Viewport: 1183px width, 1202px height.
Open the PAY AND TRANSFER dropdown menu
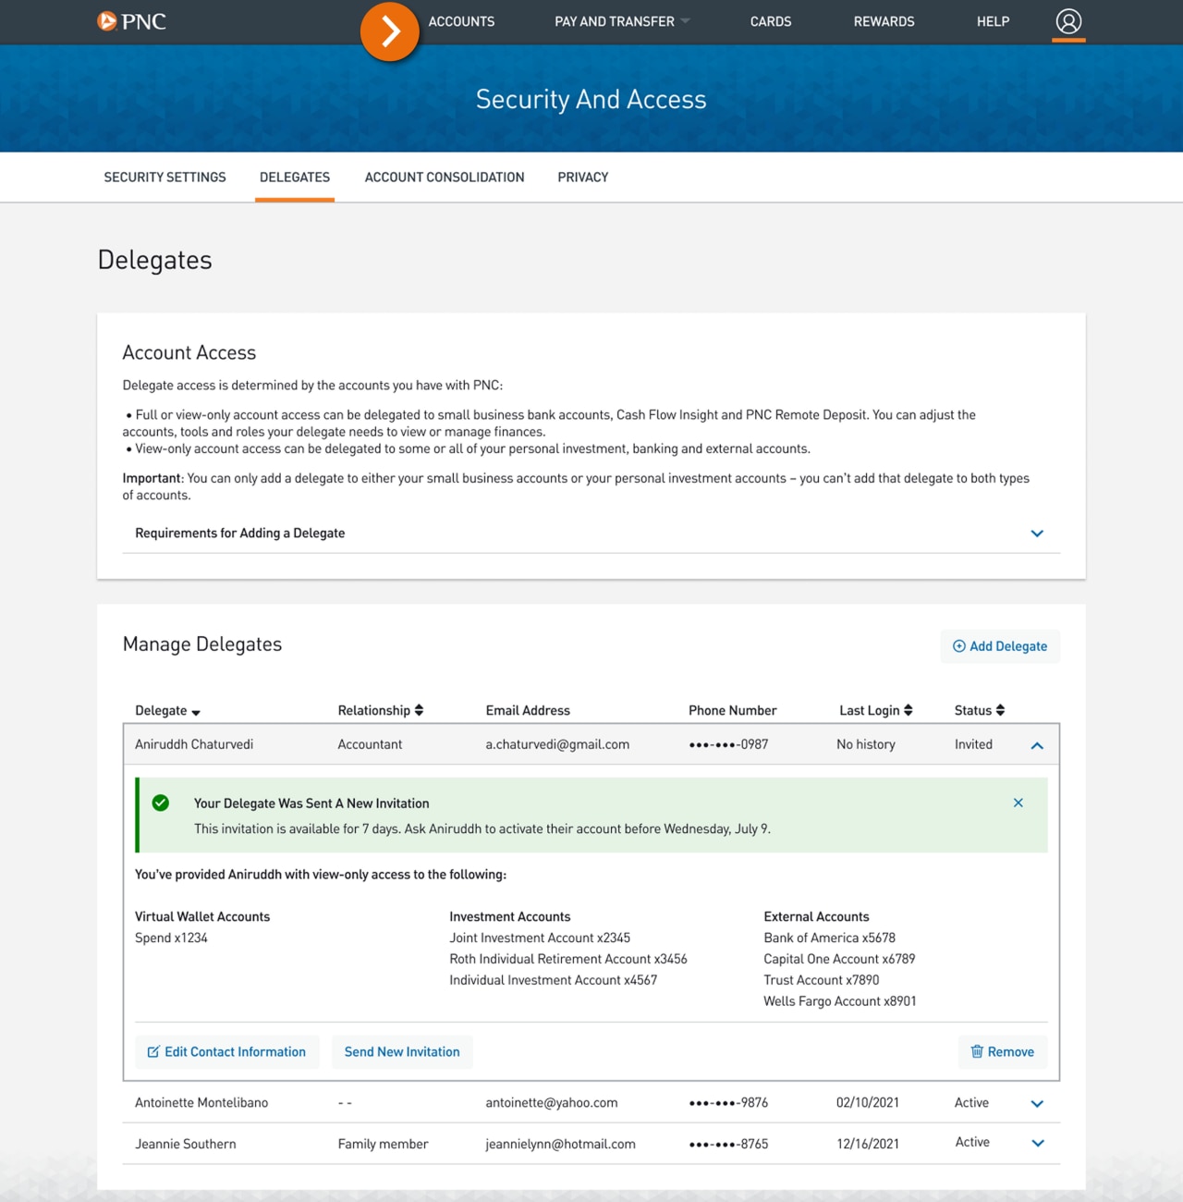pos(615,21)
